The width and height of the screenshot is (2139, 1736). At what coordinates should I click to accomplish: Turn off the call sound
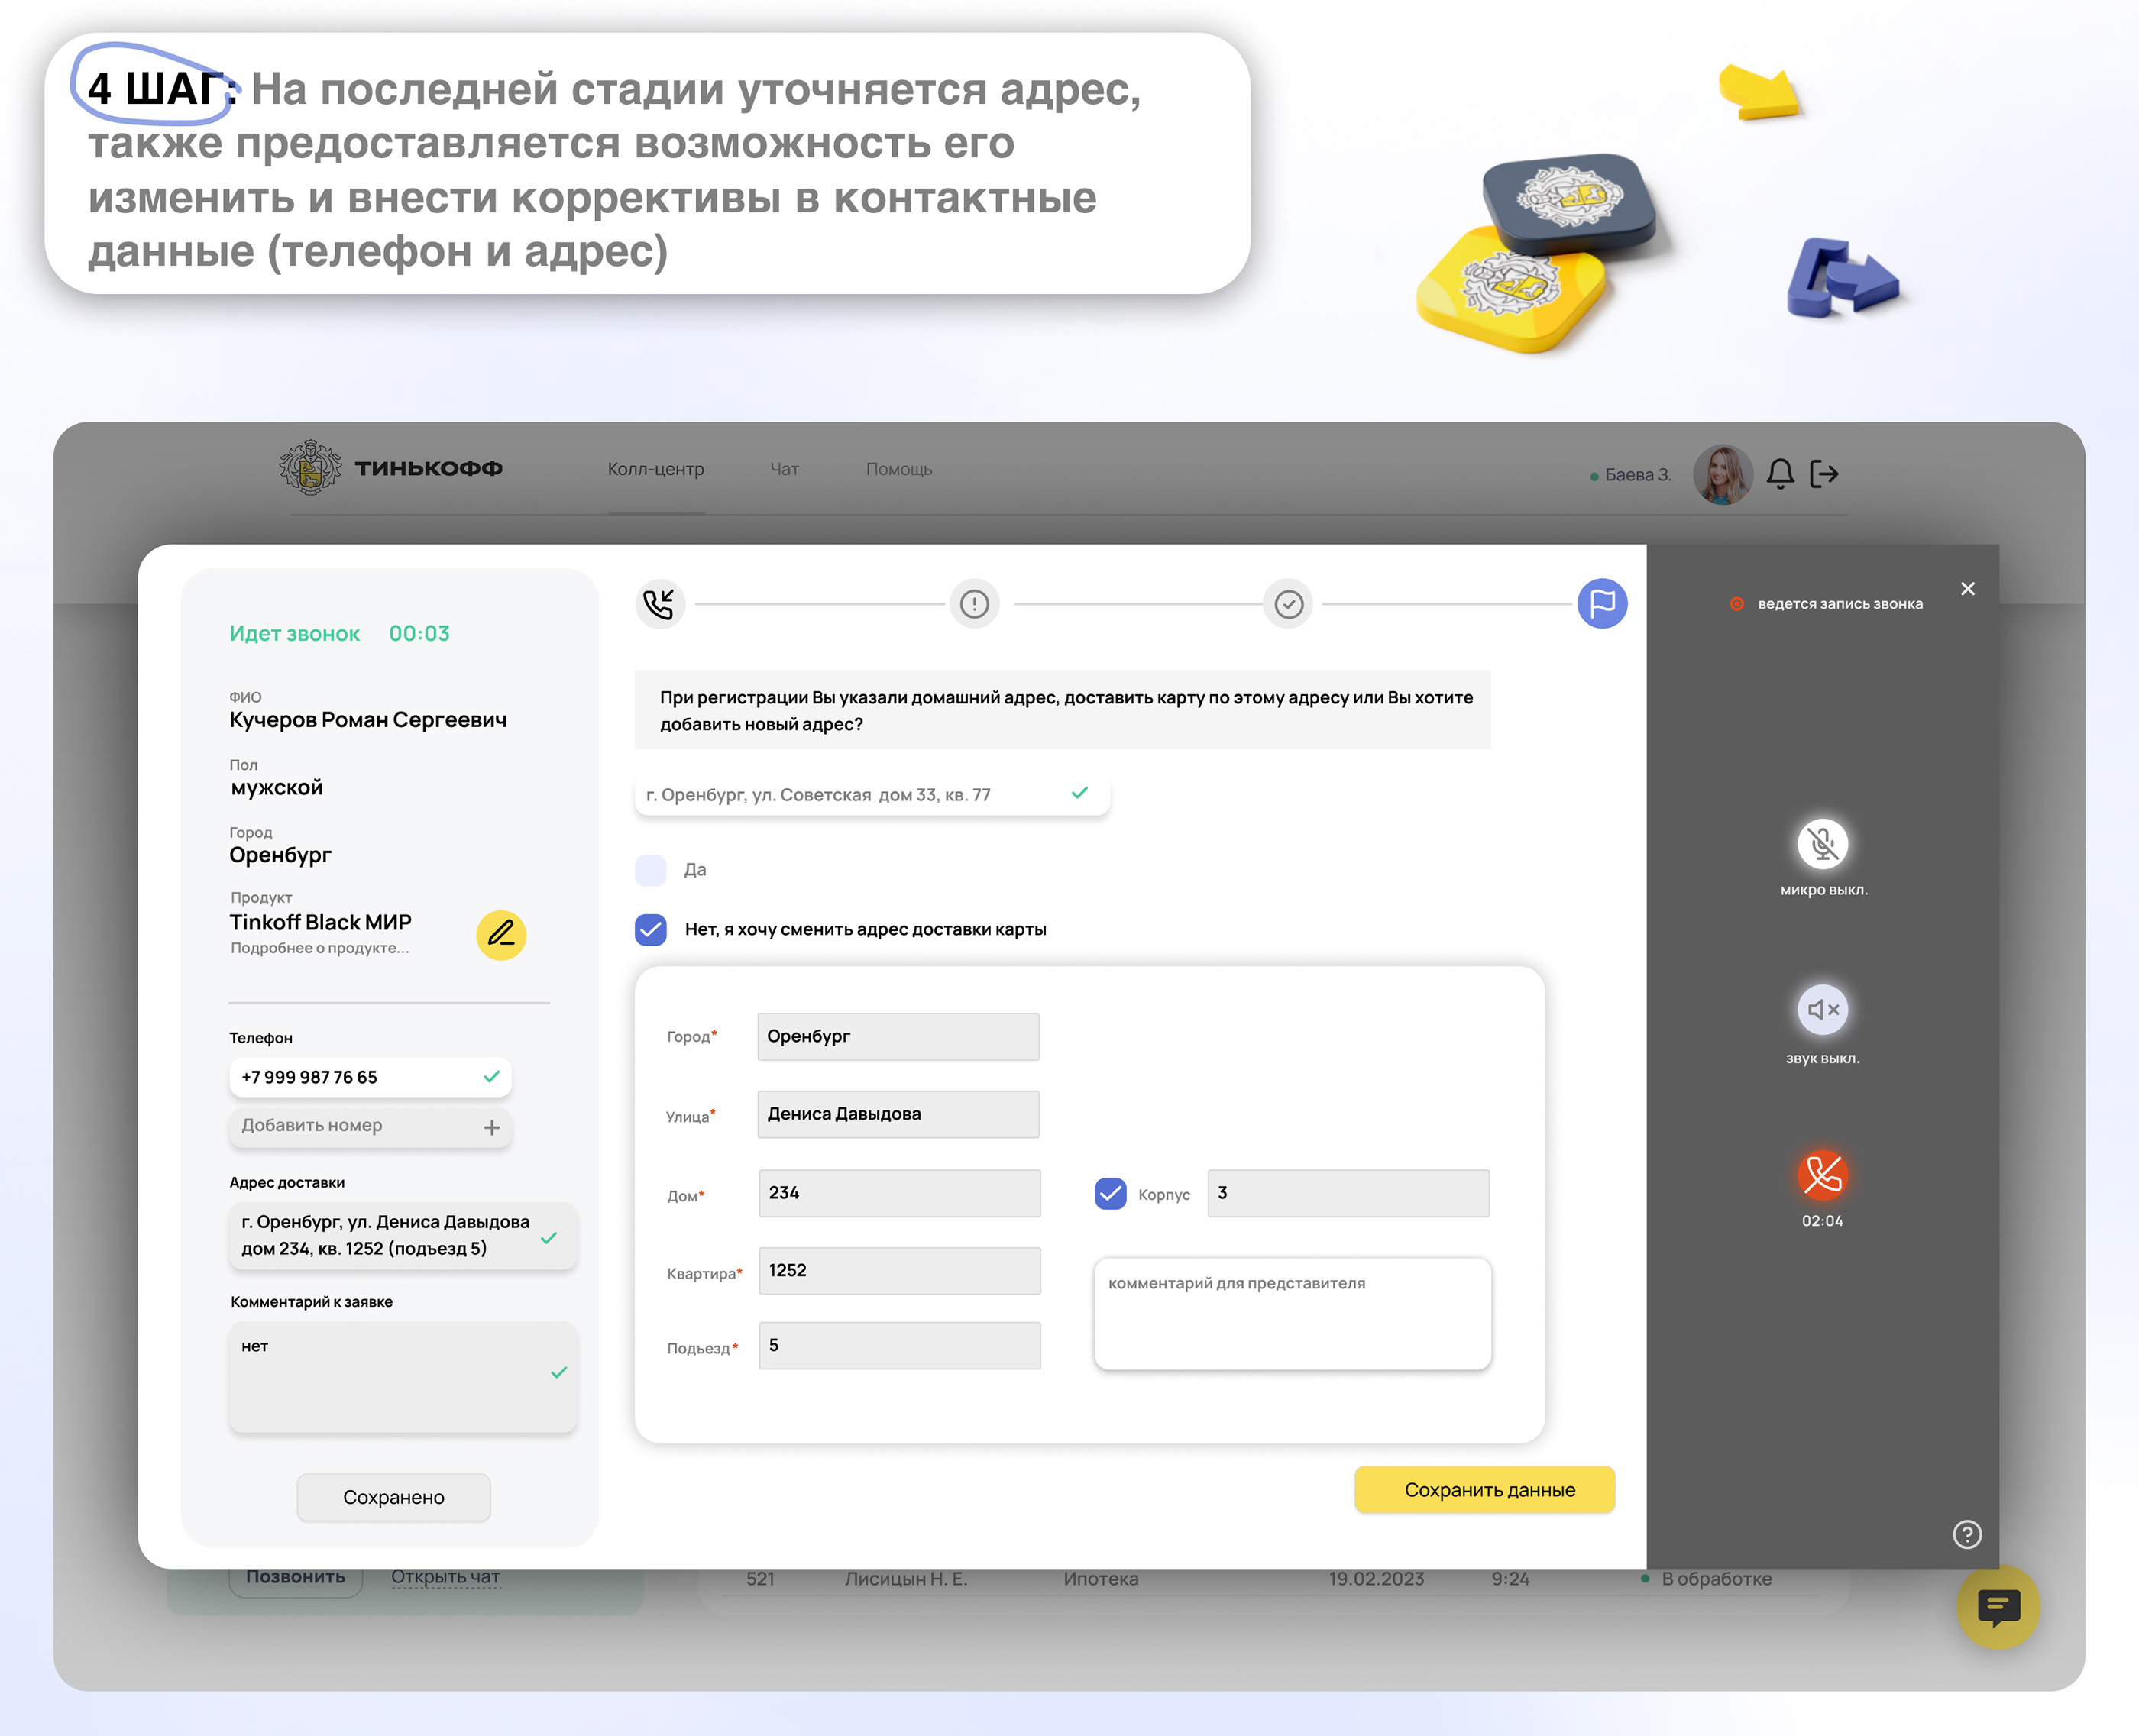pos(1822,1010)
